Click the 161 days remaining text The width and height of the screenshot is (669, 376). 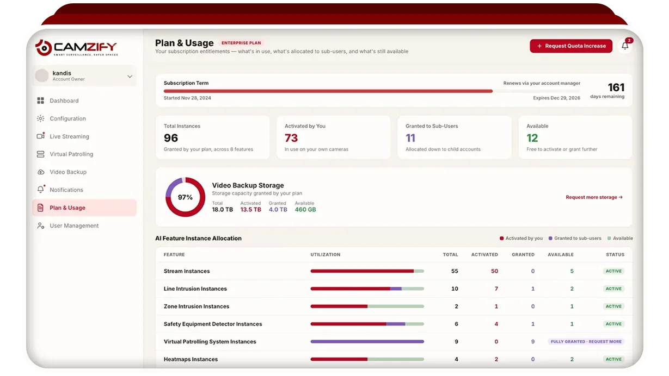tap(607, 91)
